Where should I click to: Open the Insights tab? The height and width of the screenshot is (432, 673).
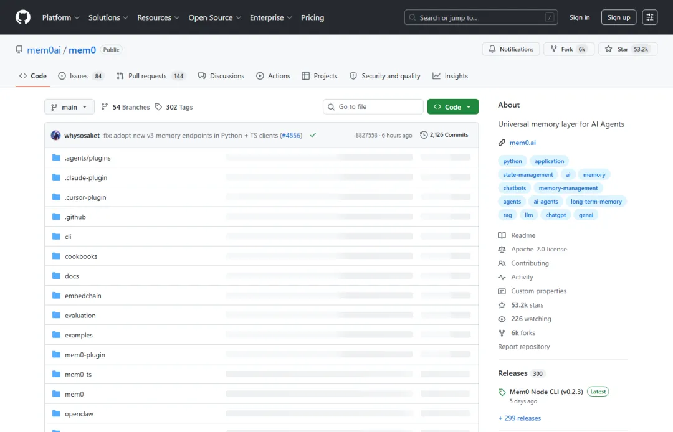click(x=451, y=76)
